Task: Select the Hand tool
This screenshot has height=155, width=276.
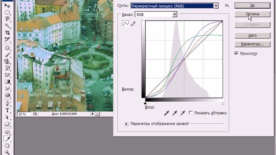Action: pos(7,146)
